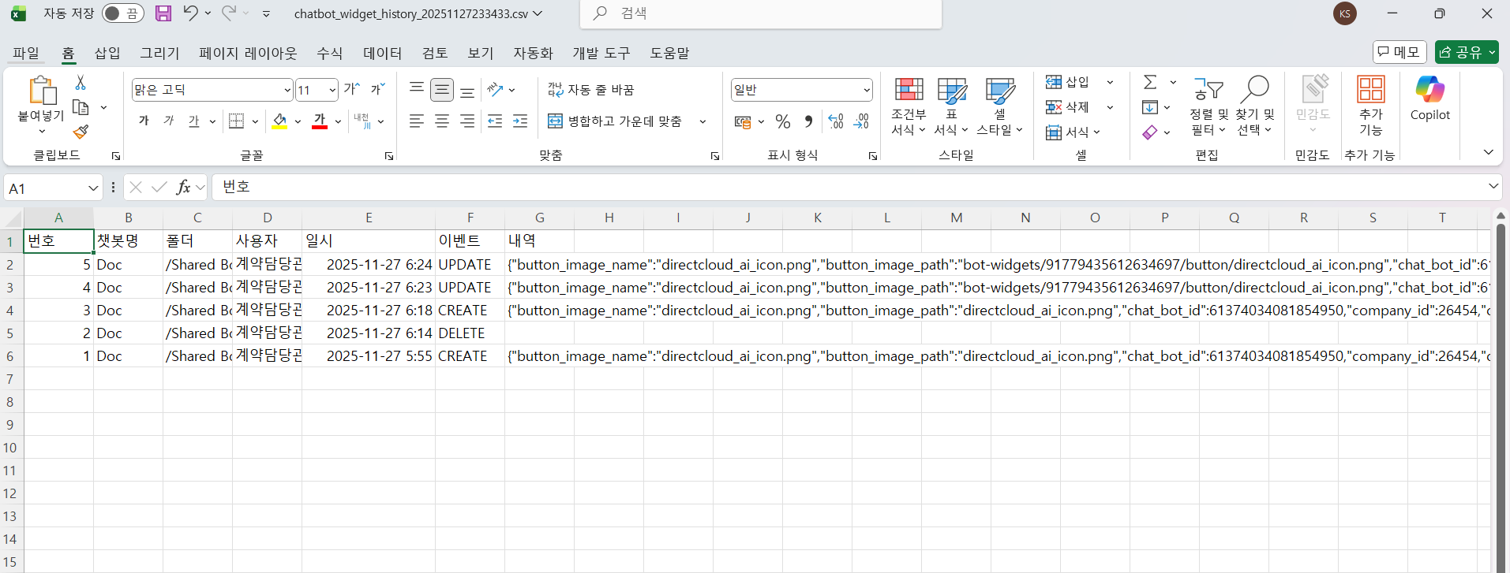1510x573 pixels.
Task: Open conditional formatting (조건부 서식)
Action: click(909, 106)
